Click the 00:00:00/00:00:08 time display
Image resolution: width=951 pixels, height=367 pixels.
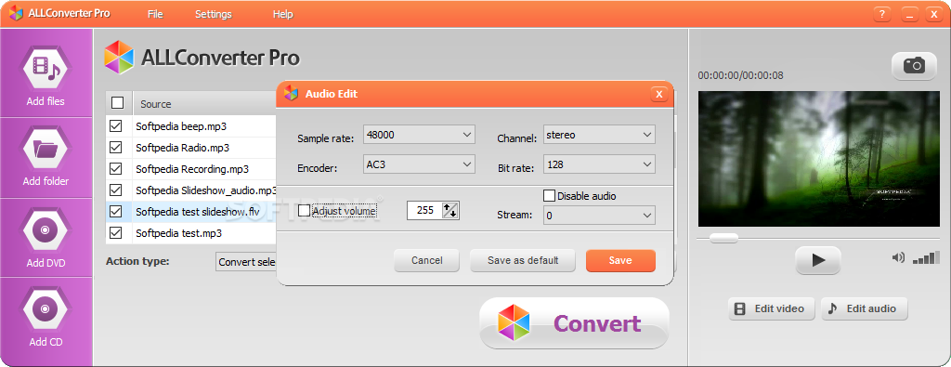740,76
